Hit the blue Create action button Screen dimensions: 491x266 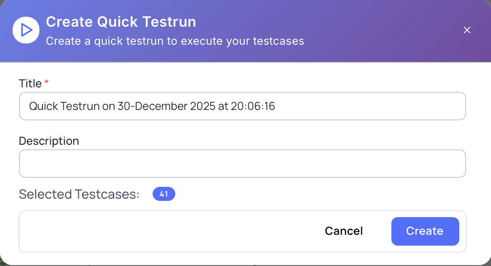(x=425, y=231)
